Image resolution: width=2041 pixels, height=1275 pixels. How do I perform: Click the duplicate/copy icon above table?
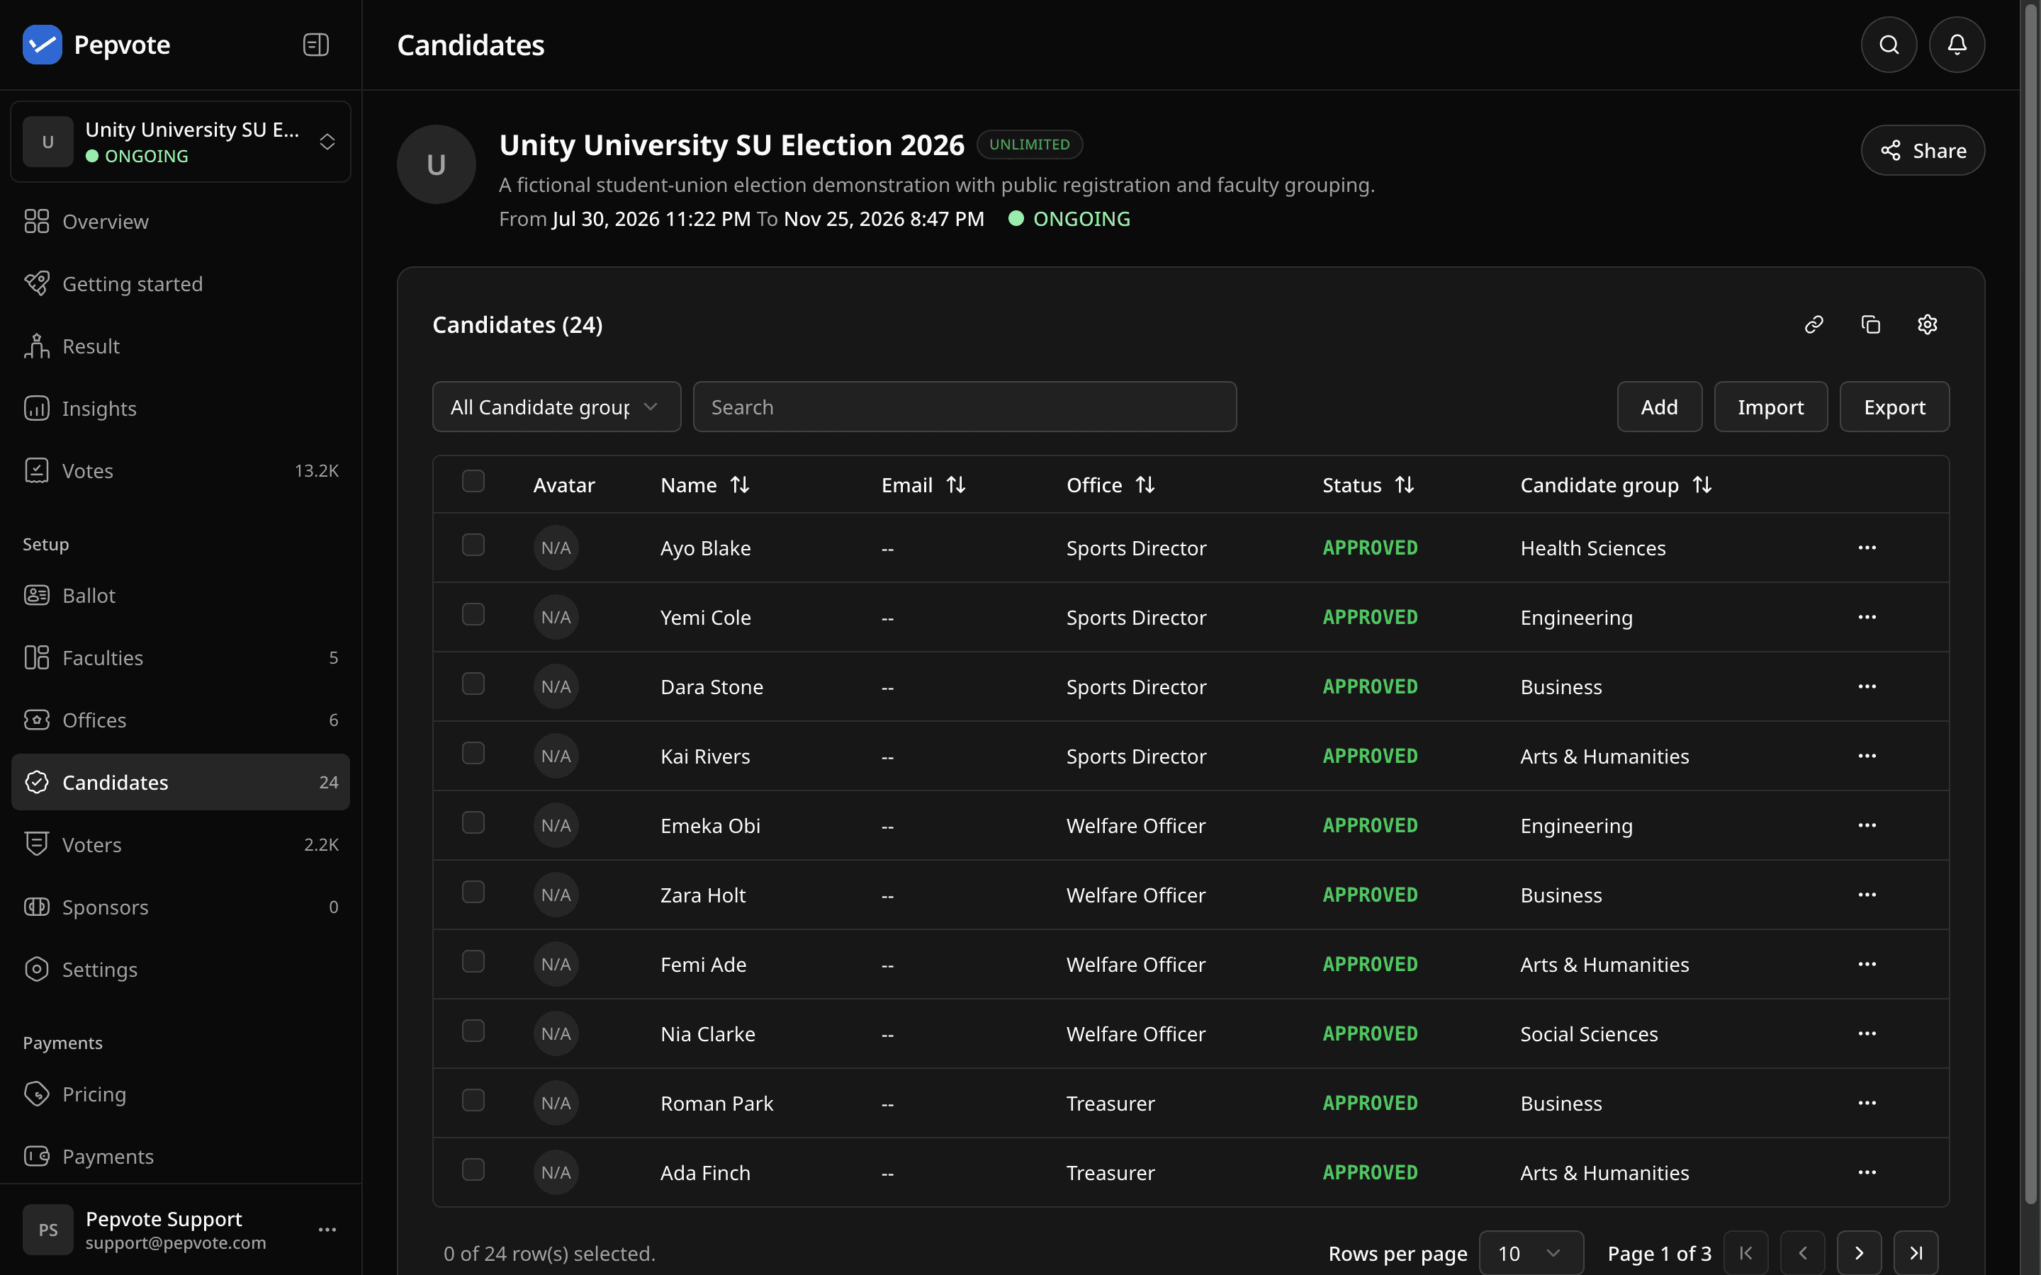[x=1871, y=324]
